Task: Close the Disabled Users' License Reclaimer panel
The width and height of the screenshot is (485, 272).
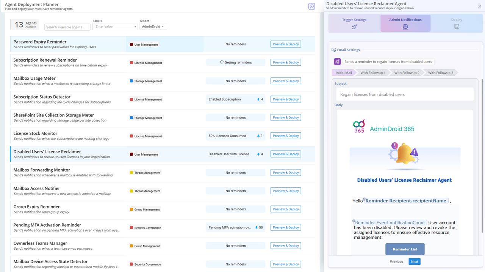Action: pos(480,6)
